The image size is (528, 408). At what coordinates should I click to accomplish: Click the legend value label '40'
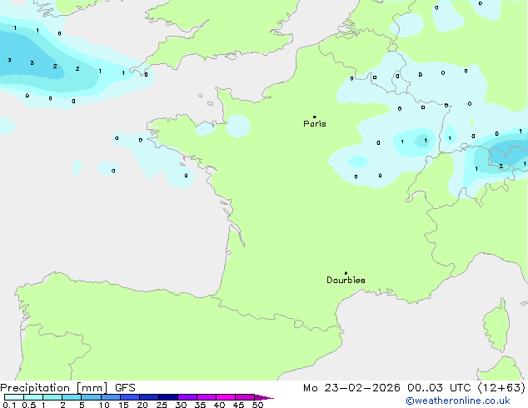219,405
